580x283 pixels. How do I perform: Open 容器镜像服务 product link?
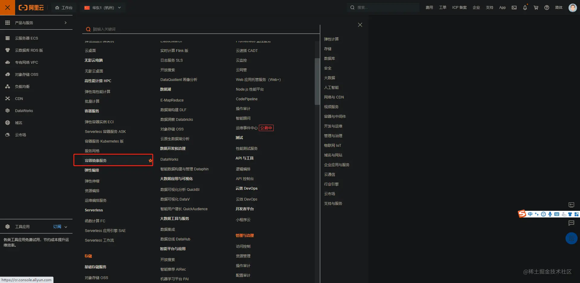96,160
